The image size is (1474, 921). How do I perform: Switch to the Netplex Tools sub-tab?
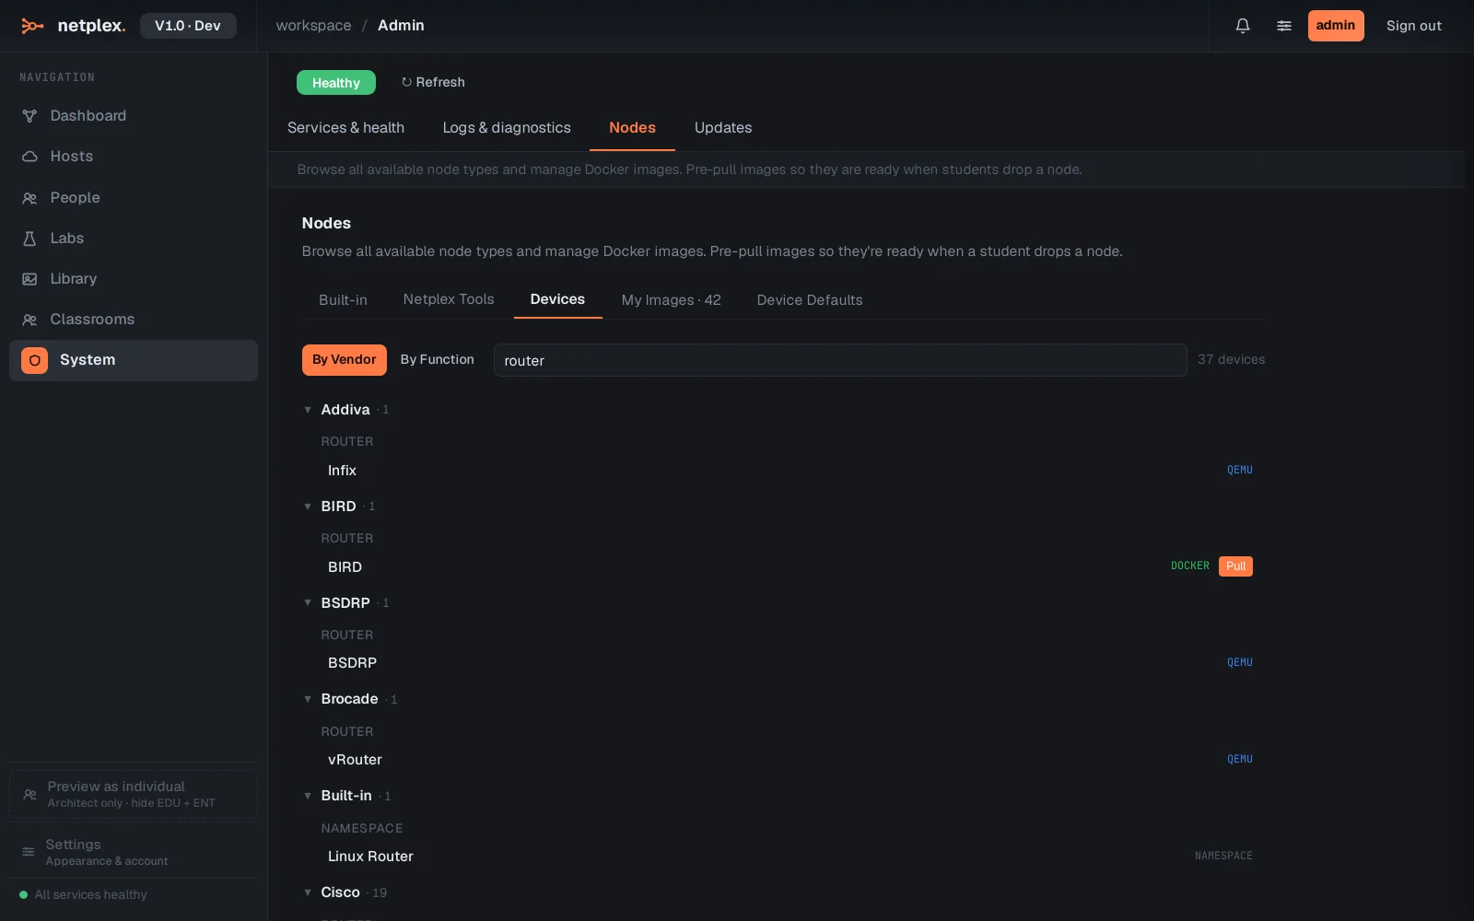(449, 299)
